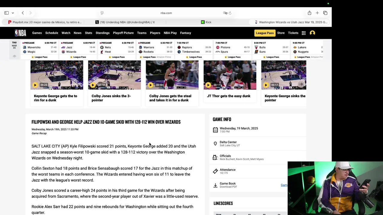Click the Game Book download icon
The image size is (383, 215).
[215, 185]
